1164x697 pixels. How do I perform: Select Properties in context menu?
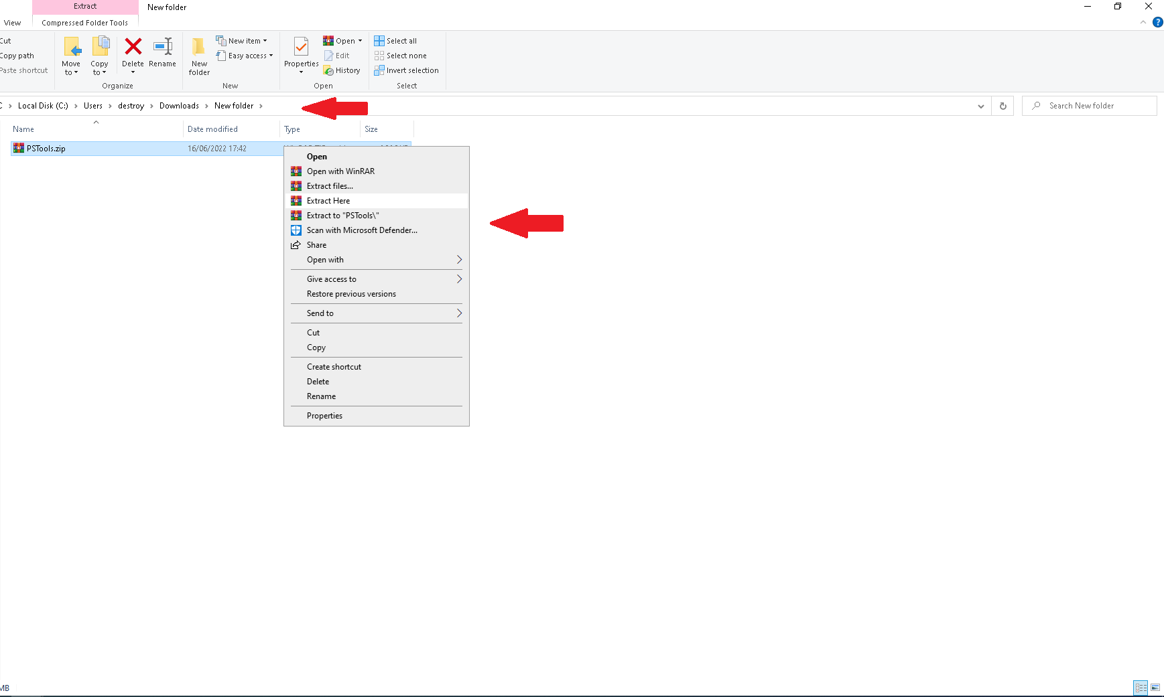tap(377, 416)
